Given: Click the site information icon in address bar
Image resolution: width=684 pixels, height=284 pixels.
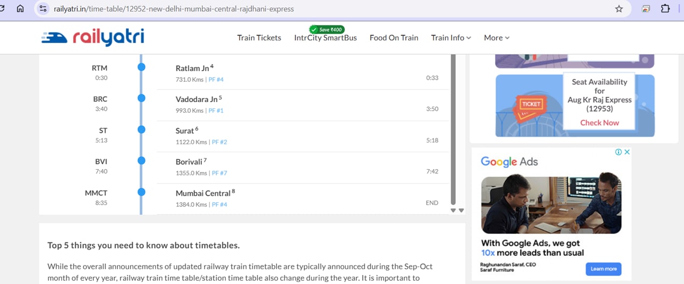Looking at the screenshot, I should [44, 9].
